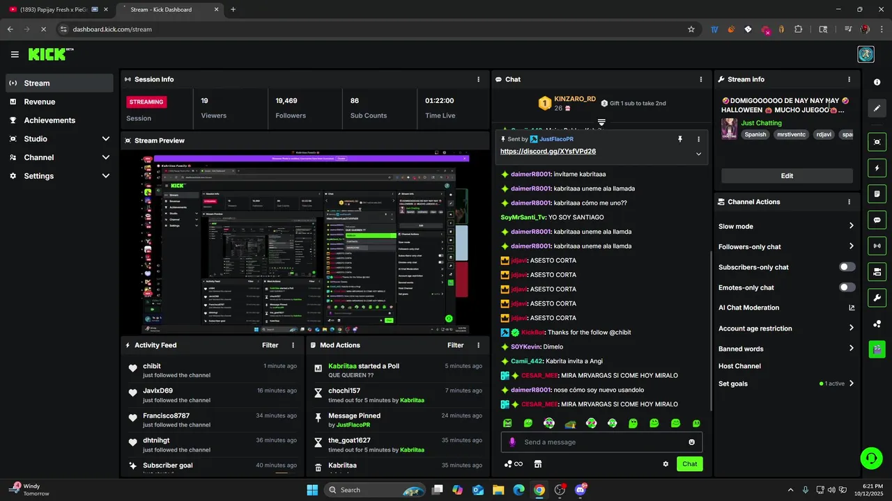Open Windows Start menu
The width and height of the screenshot is (892, 501).
pyautogui.click(x=312, y=490)
